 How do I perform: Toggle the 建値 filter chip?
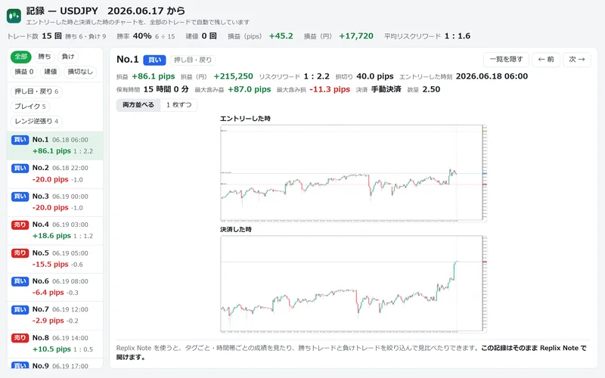tap(51, 72)
